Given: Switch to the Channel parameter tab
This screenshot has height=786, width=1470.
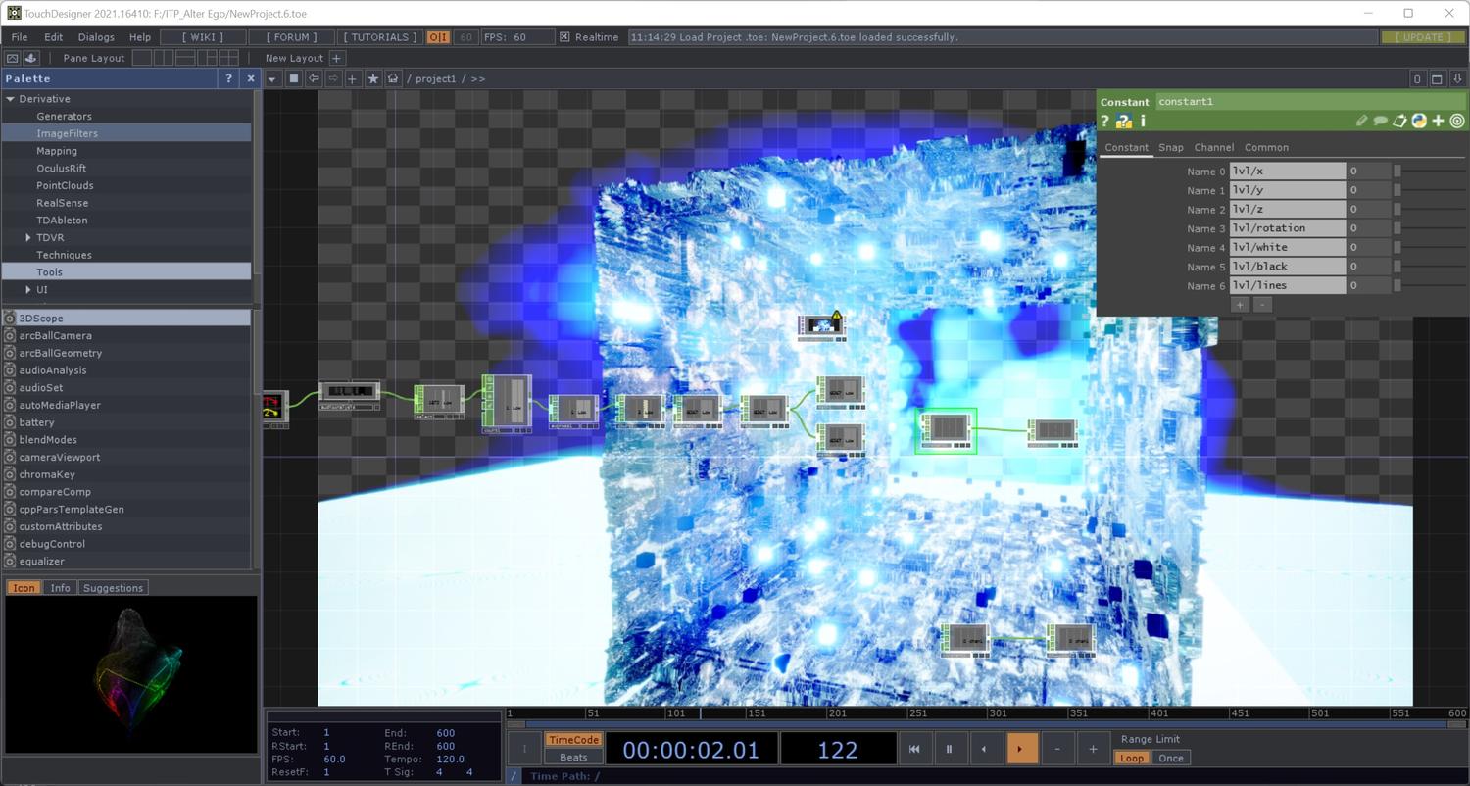Looking at the screenshot, I should (1213, 147).
